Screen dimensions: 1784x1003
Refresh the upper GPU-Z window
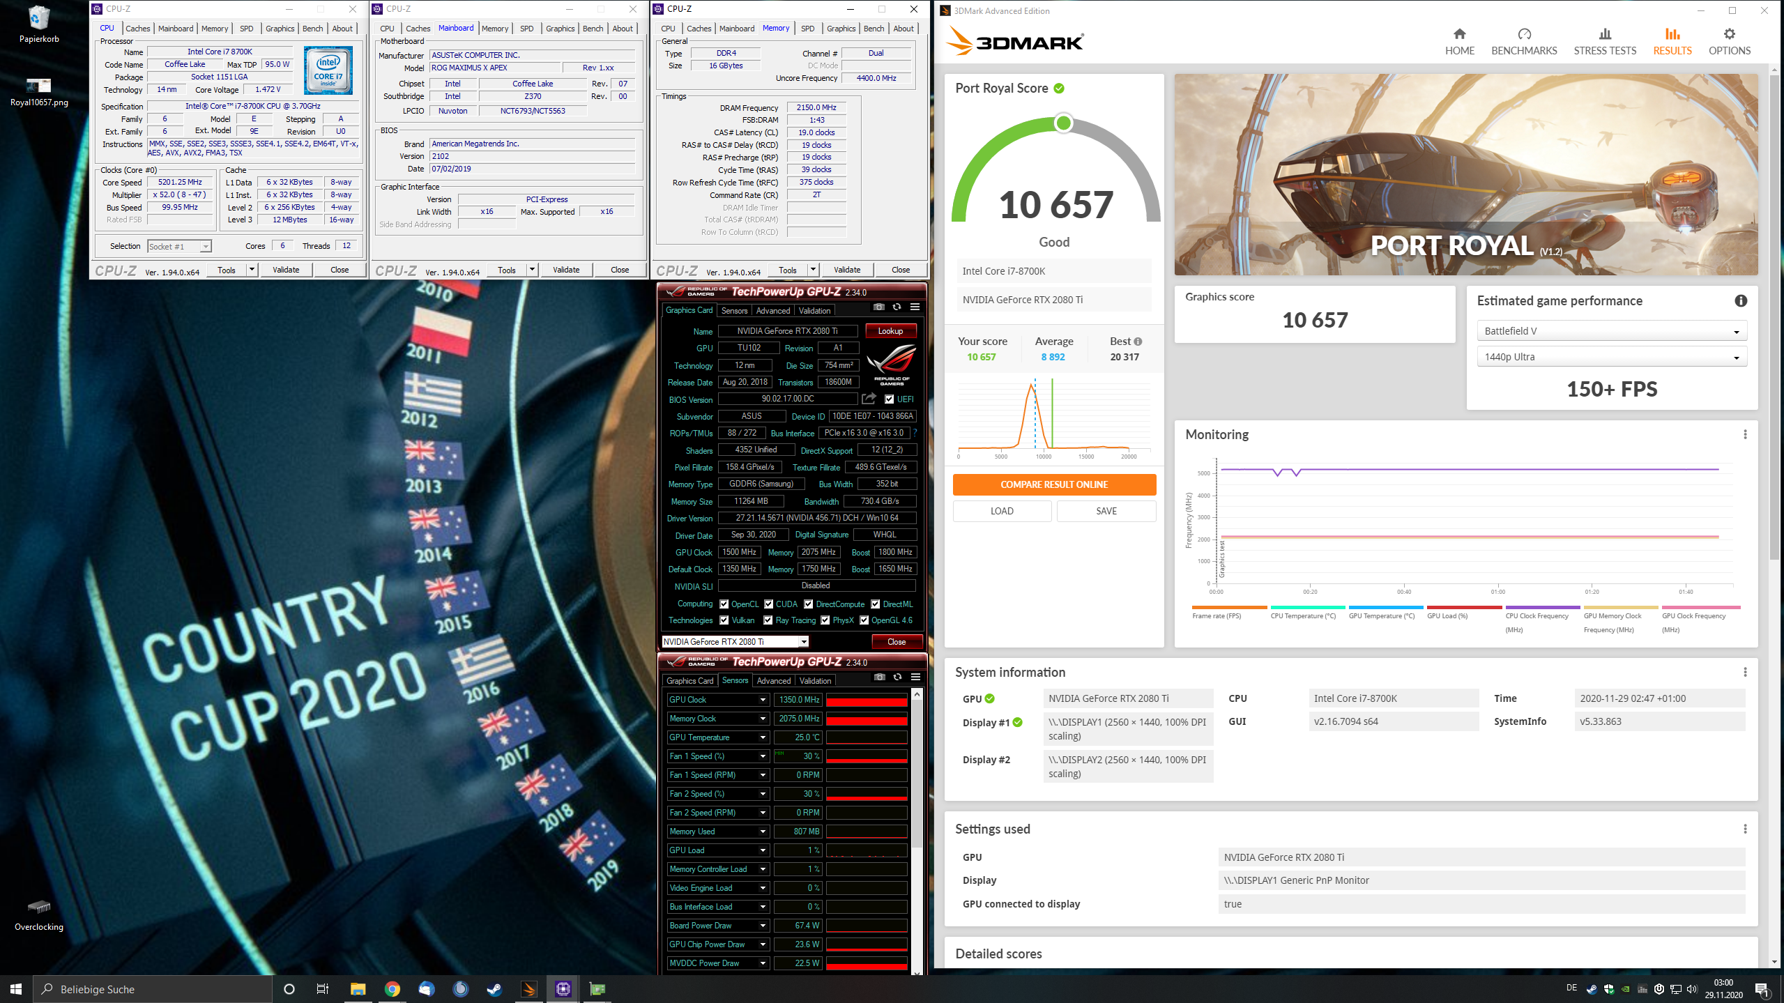897,307
